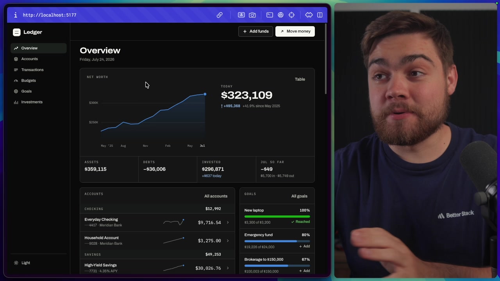Click the latest data point on net worth chart
This screenshot has height=281, width=500.
click(x=205, y=94)
